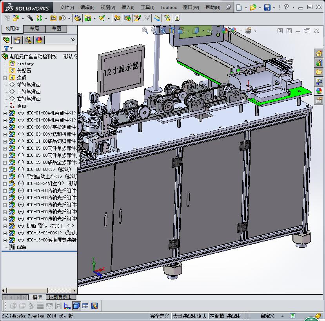Click the DisplayManager color ball tab
The width and height of the screenshot is (325, 321).
coord(39,40)
